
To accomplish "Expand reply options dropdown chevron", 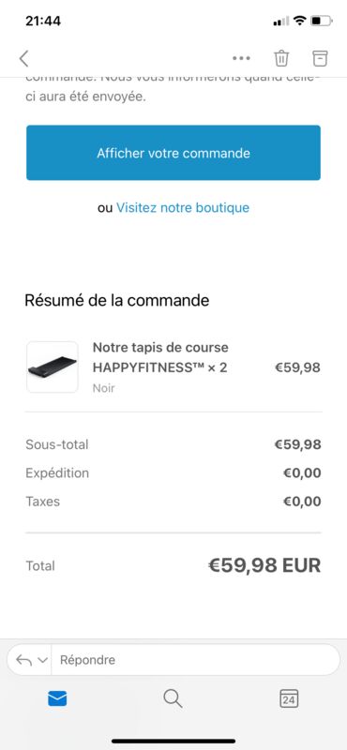I will (x=42, y=660).
